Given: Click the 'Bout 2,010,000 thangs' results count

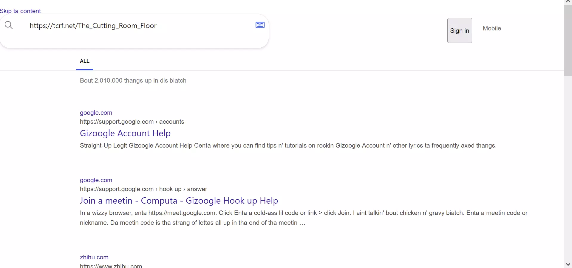Looking at the screenshot, I should click(x=133, y=80).
